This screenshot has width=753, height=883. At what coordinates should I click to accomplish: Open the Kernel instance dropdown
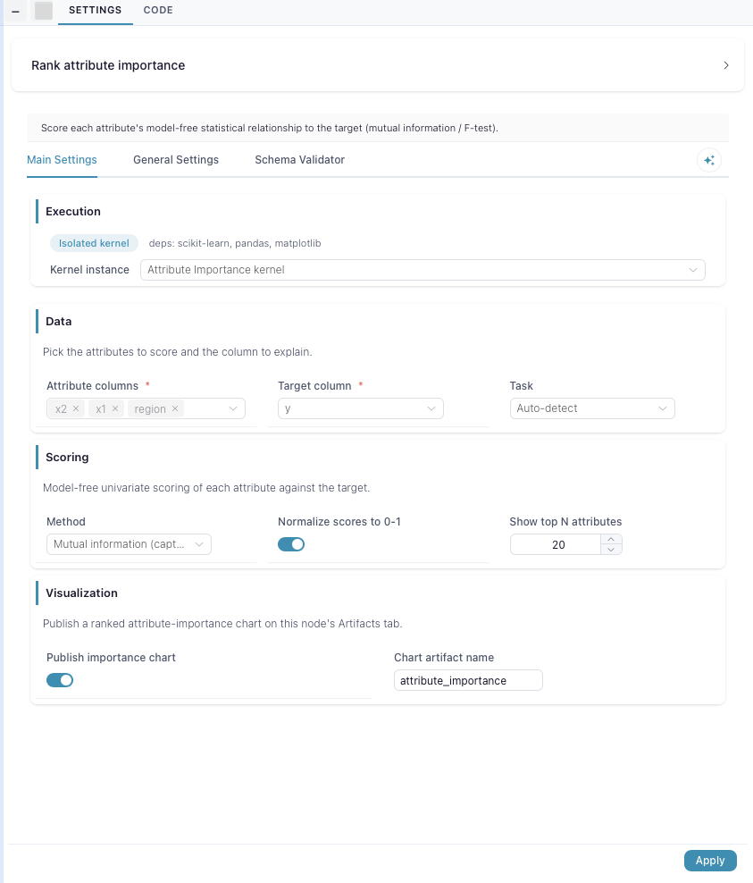point(423,270)
